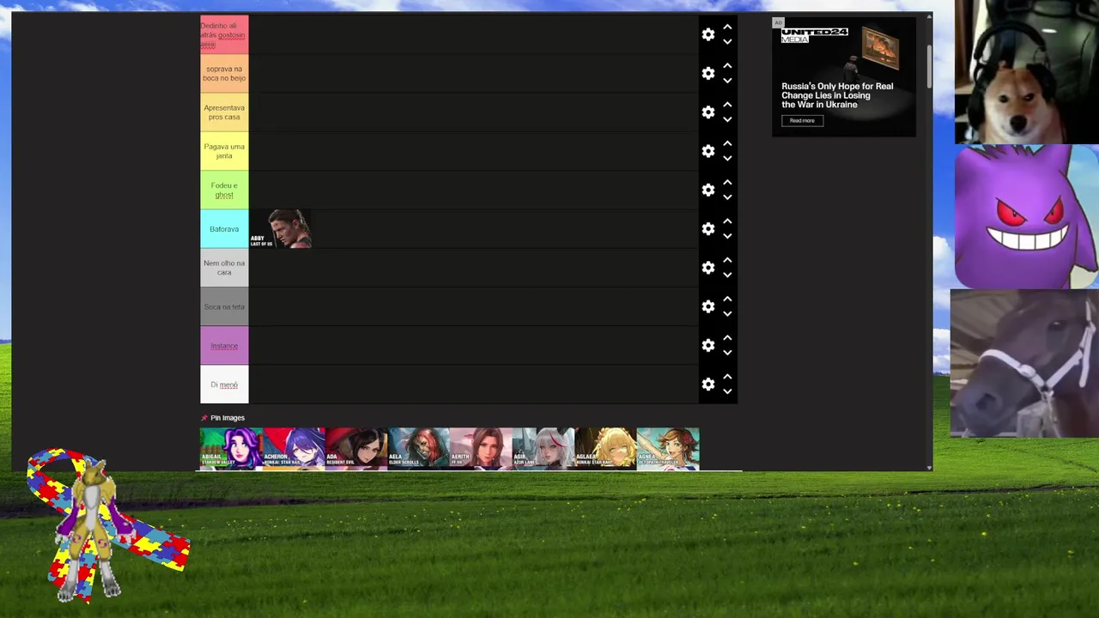
Task: Move the Di menó row down
Action: 727,391
